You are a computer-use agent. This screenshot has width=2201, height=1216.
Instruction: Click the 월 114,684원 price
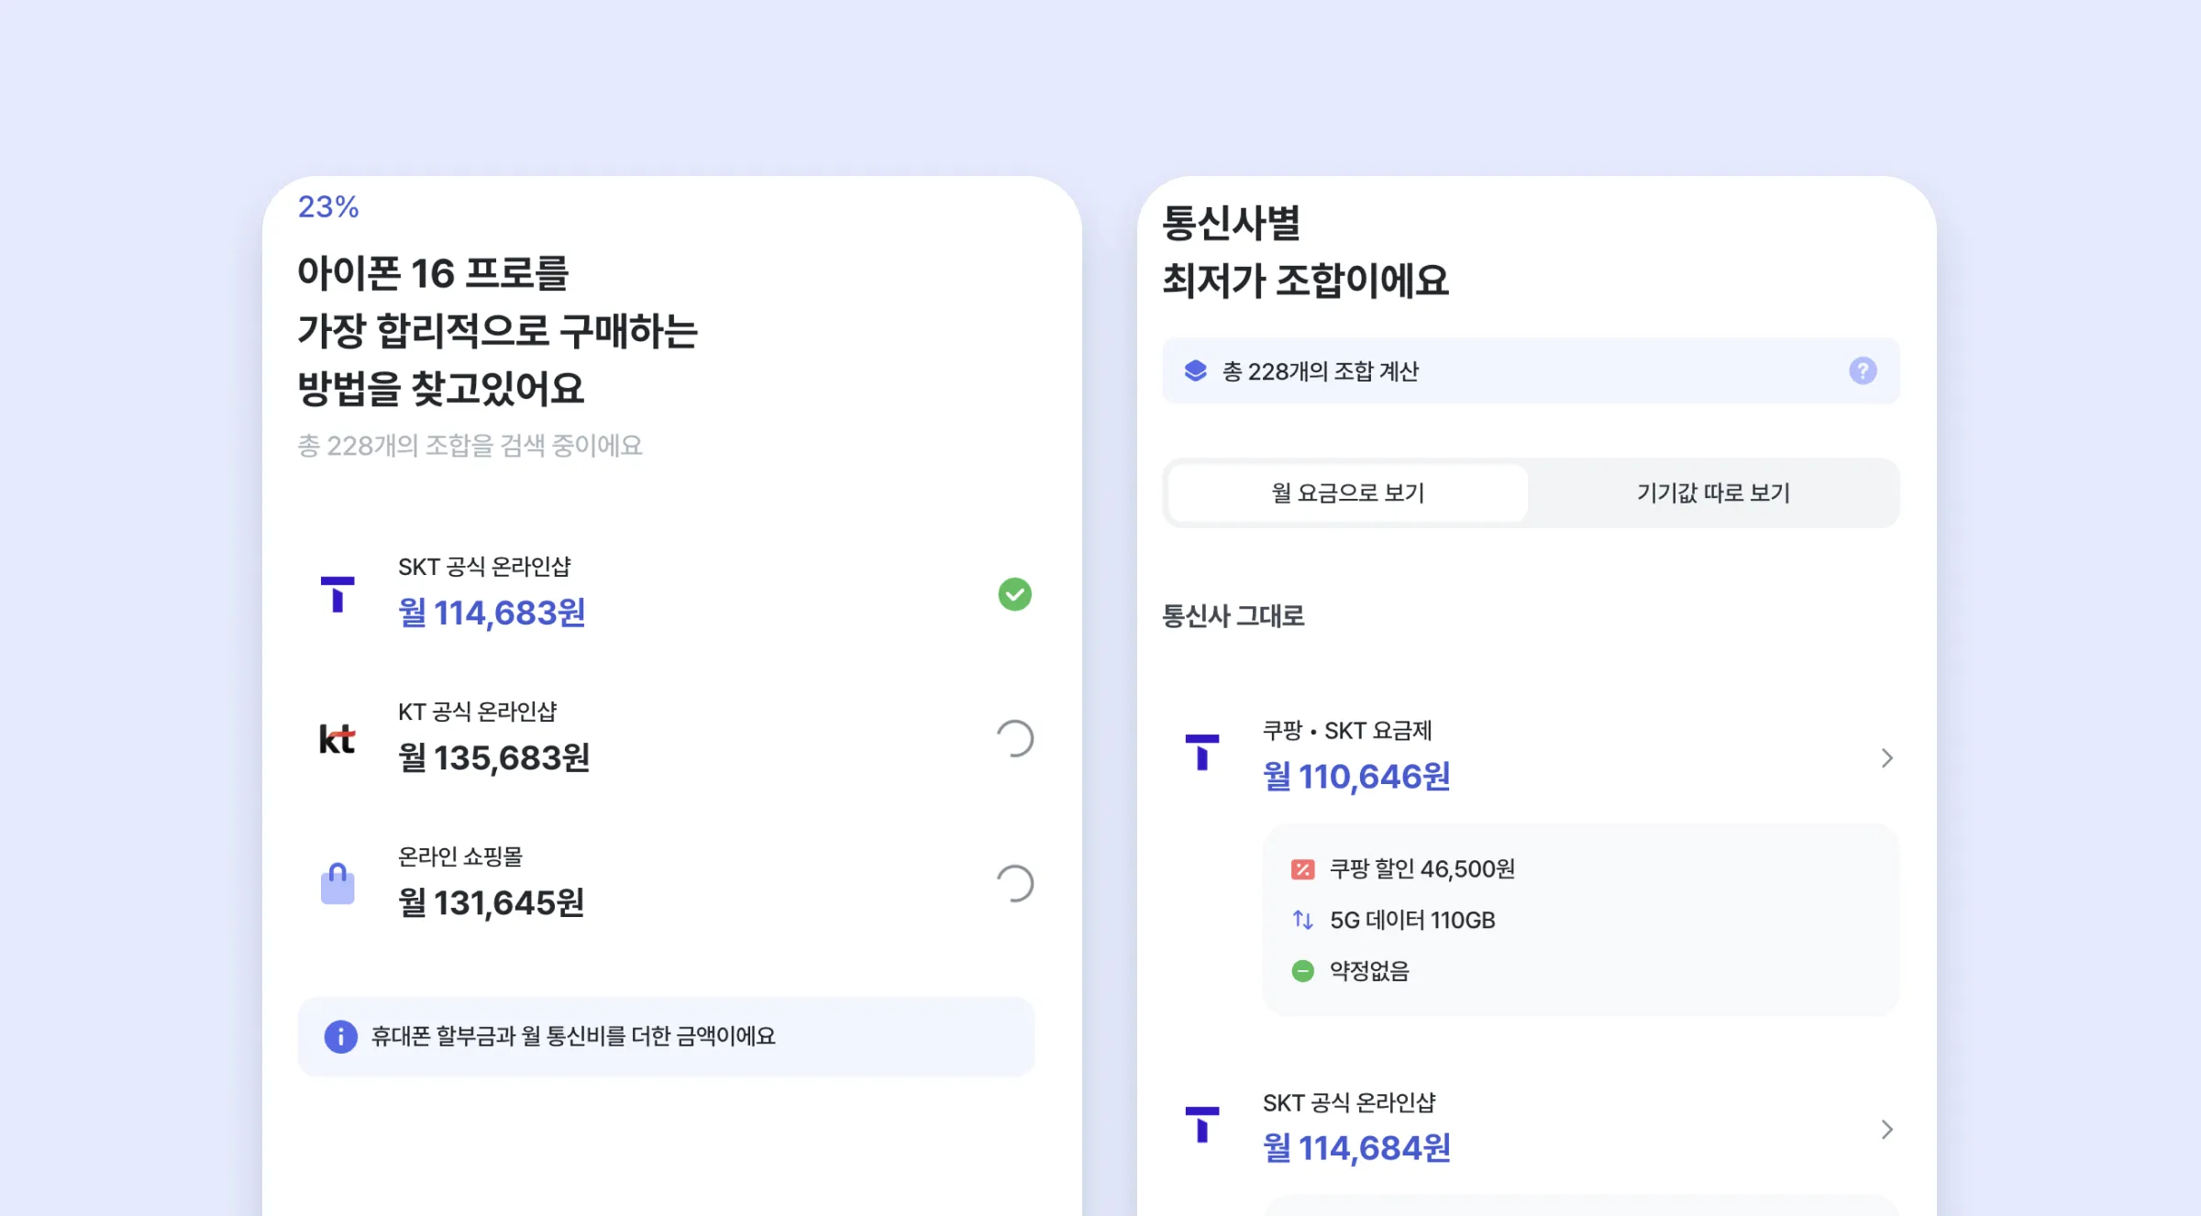[x=1356, y=1148]
